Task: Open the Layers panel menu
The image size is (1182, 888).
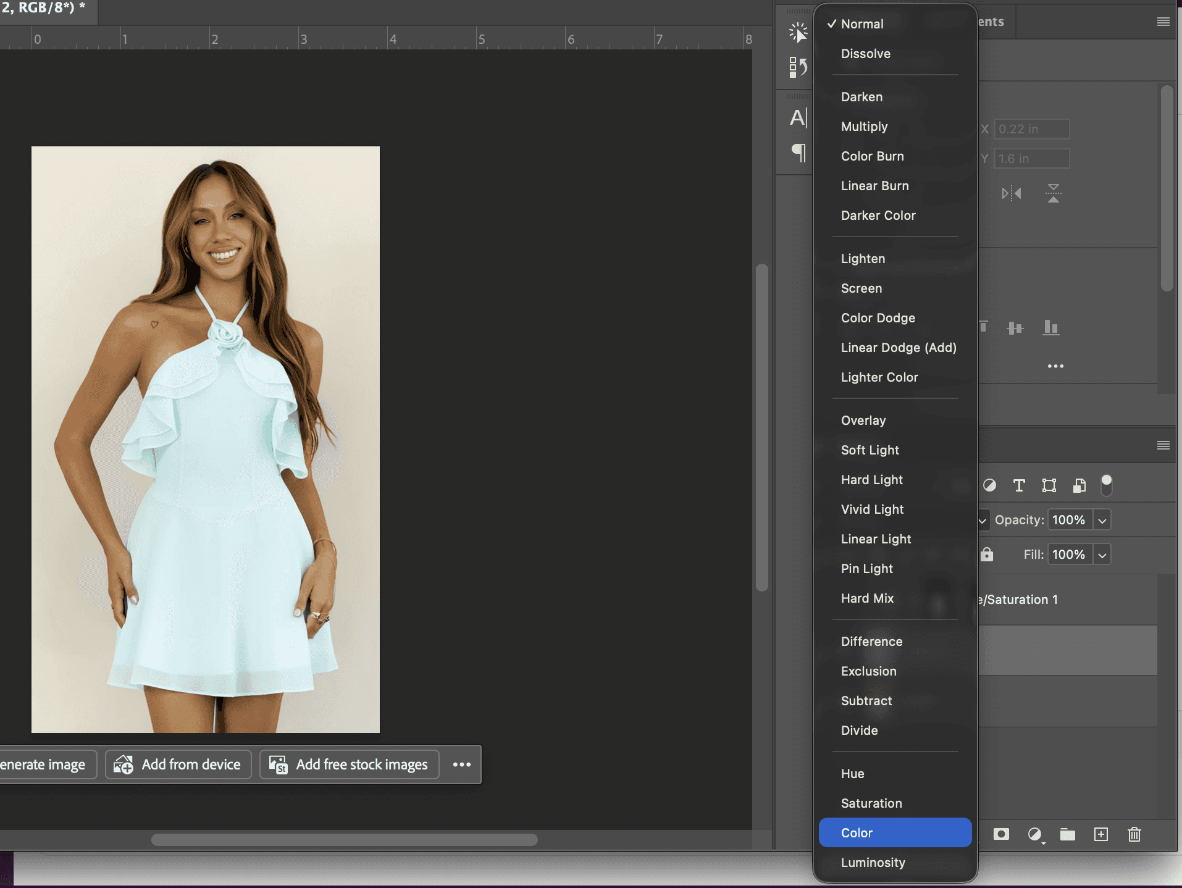Action: 1163,445
